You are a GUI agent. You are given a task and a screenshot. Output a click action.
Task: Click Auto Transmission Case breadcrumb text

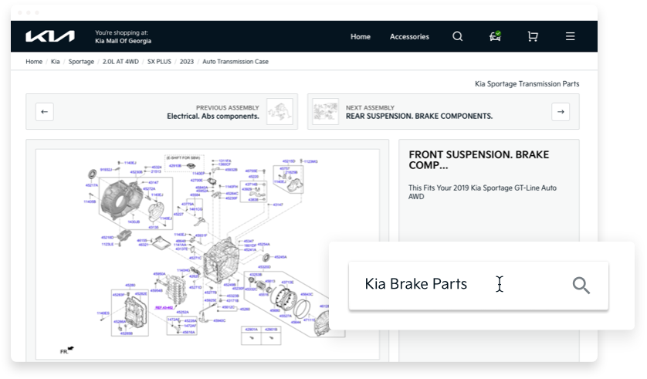(x=235, y=62)
